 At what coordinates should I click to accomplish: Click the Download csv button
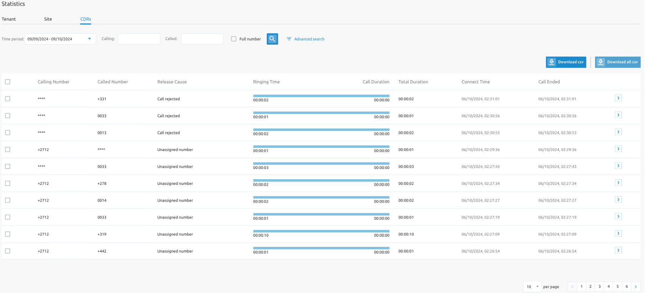point(566,62)
